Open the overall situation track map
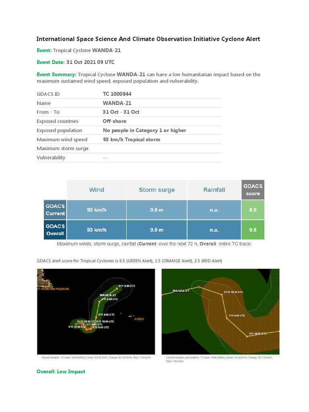 (x=96, y=312)
